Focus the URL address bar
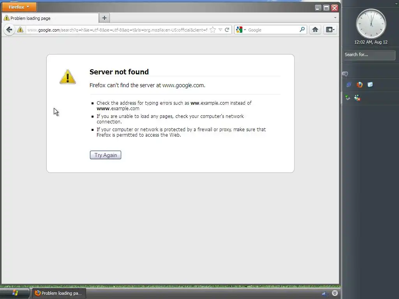 tap(118, 30)
